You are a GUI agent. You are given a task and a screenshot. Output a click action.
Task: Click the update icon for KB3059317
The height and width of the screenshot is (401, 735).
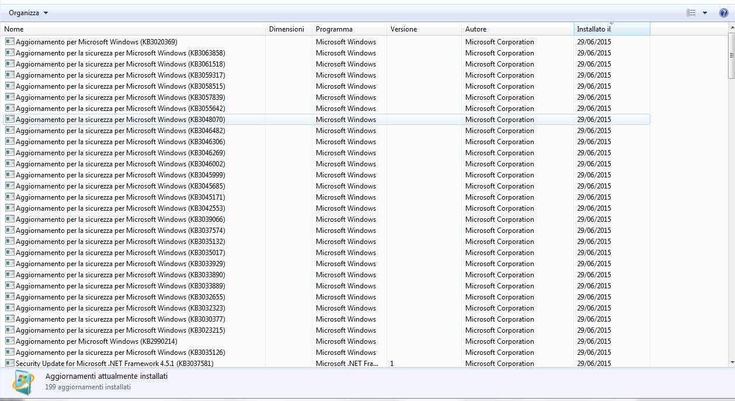click(9, 75)
